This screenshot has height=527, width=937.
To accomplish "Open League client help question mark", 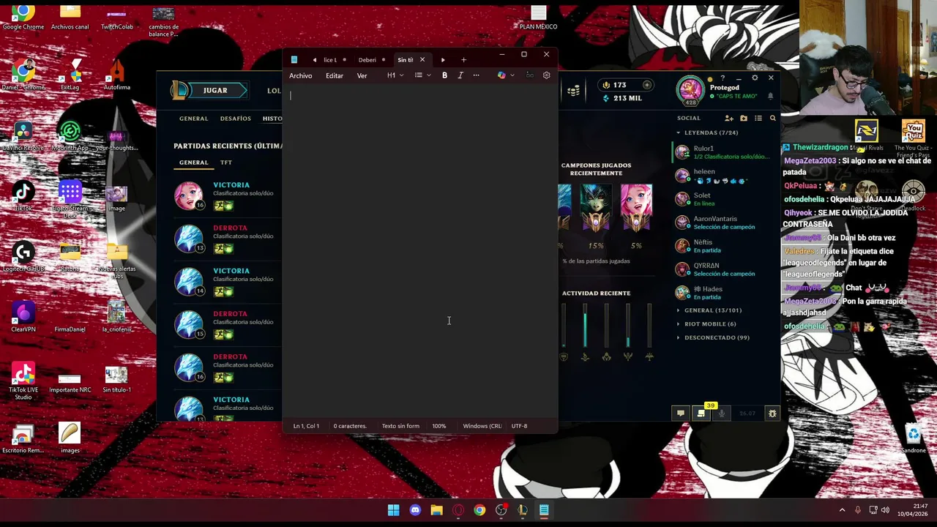I will point(723,78).
